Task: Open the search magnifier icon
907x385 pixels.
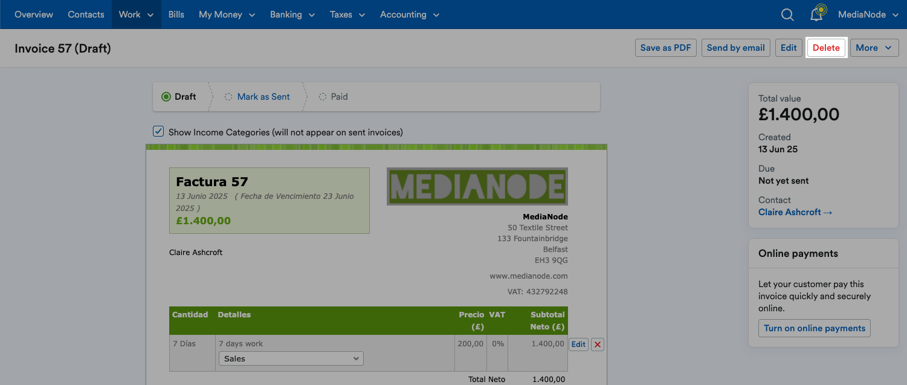Action: [787, 15]
